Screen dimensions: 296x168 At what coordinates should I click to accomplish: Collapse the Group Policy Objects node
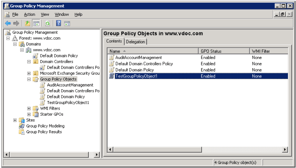click(x=29, y=79)
